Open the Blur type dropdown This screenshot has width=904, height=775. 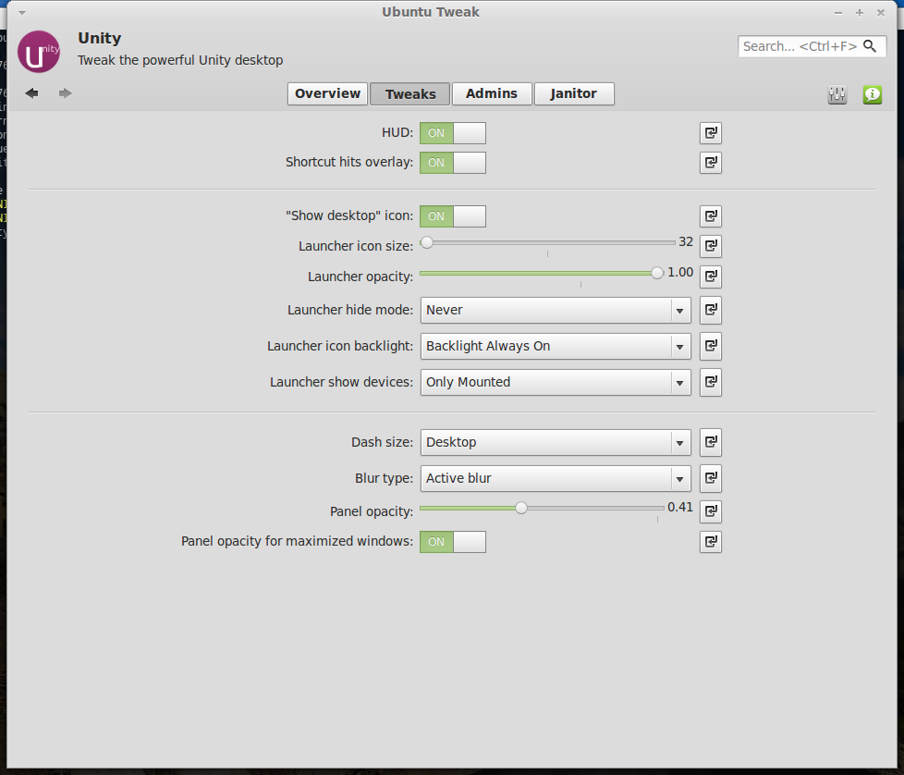[x=556, y=478]
